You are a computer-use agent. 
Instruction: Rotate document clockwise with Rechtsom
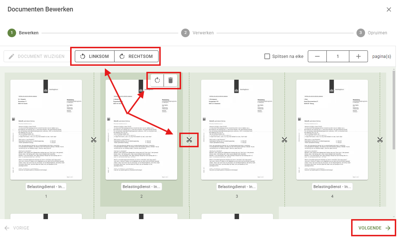(136, 56)
